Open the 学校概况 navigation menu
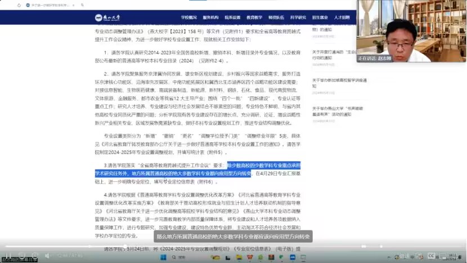Viewport: 467px width, 263px height. [x=188, y=17]
